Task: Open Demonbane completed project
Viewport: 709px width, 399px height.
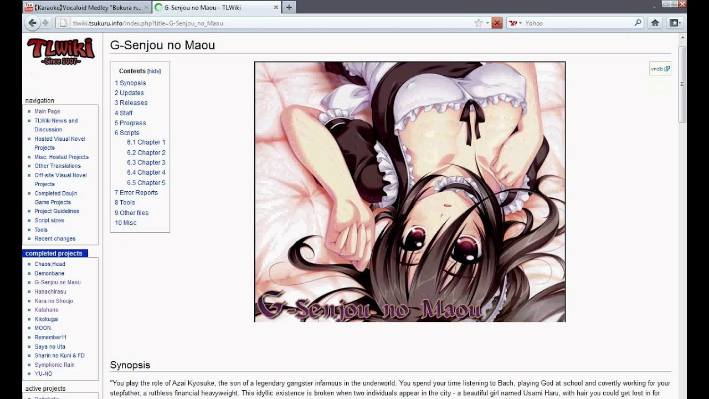Action: pyautogui.click(x=49, y=273)
